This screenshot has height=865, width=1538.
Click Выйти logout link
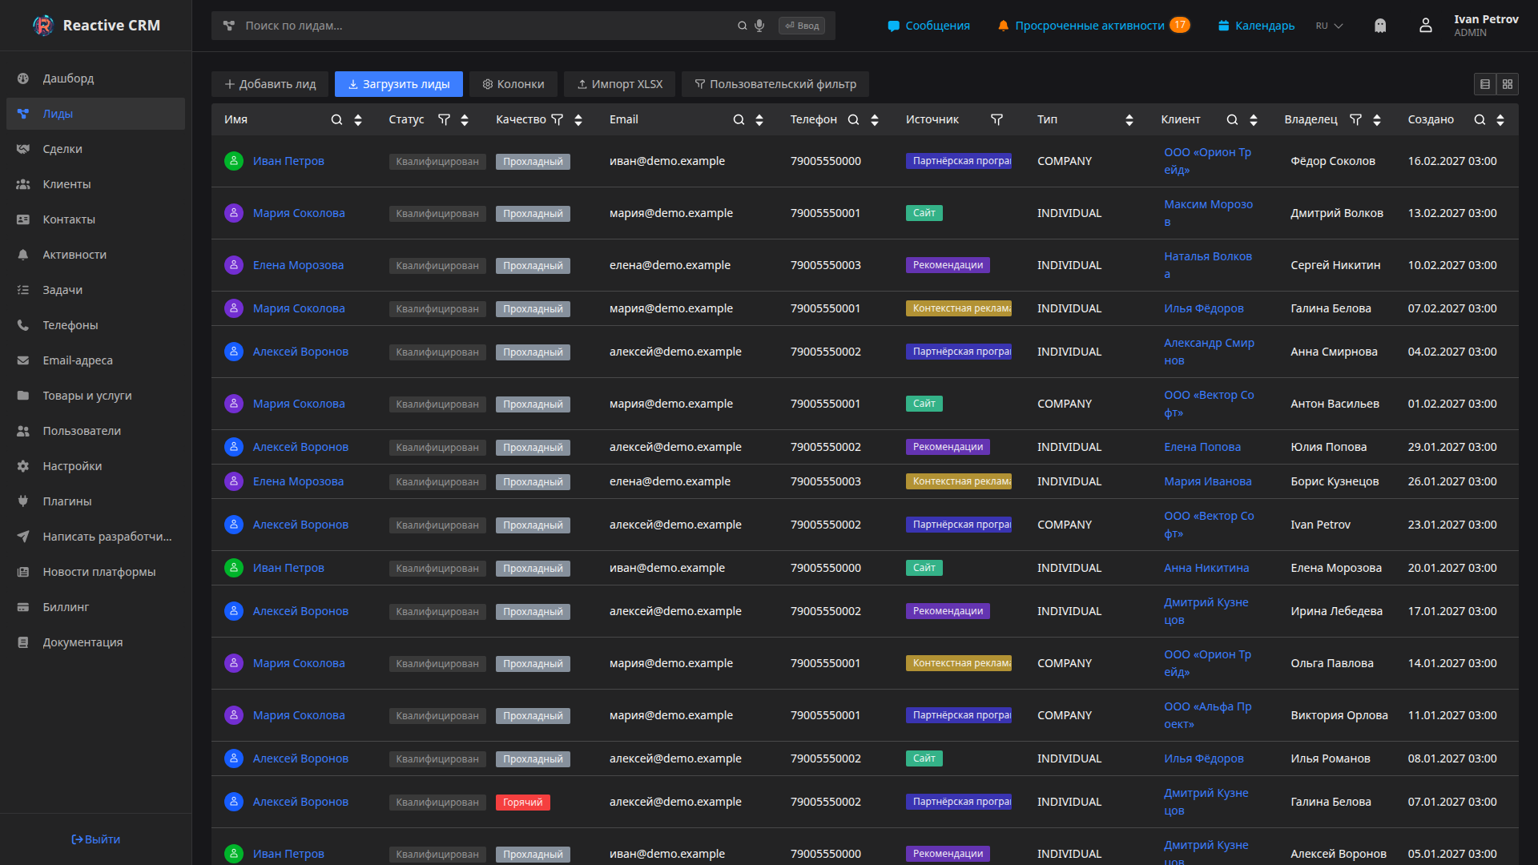pos(95,839)
